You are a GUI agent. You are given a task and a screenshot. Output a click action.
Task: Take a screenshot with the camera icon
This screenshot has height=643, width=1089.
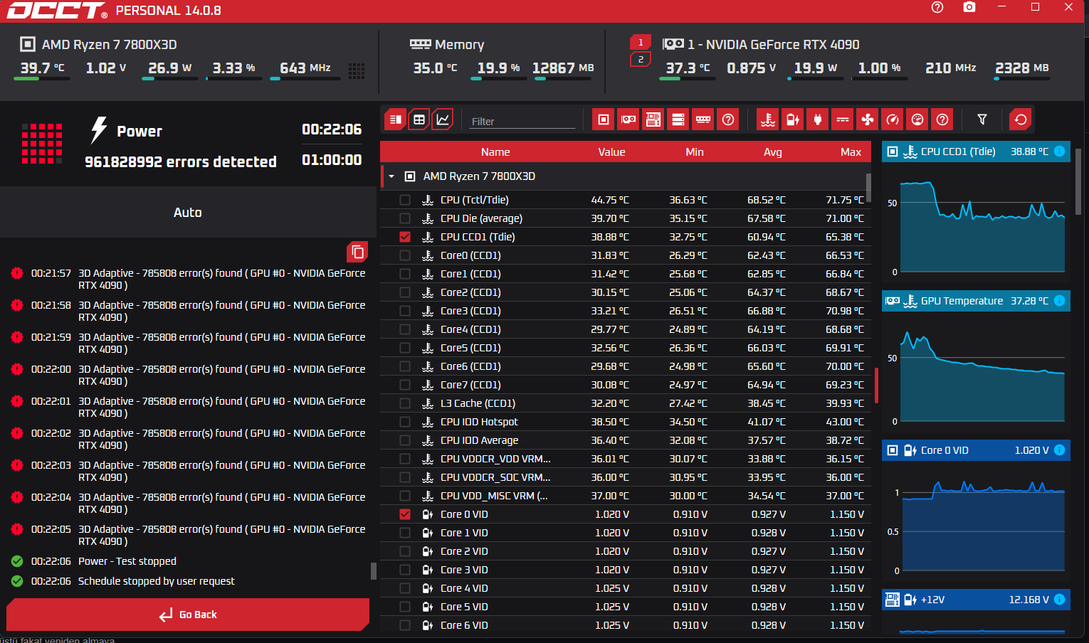pyautogui.click(x=969, y=7)
